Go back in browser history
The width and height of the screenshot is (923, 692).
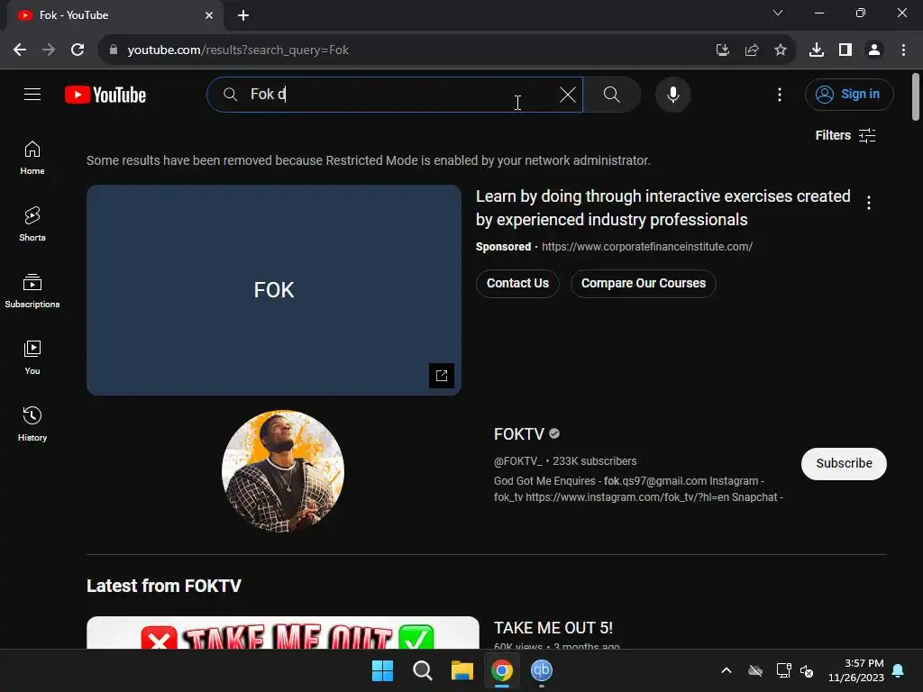20,50
